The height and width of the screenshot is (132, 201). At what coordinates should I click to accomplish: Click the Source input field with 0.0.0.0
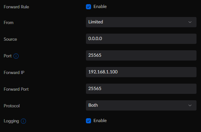pos(141,39)
